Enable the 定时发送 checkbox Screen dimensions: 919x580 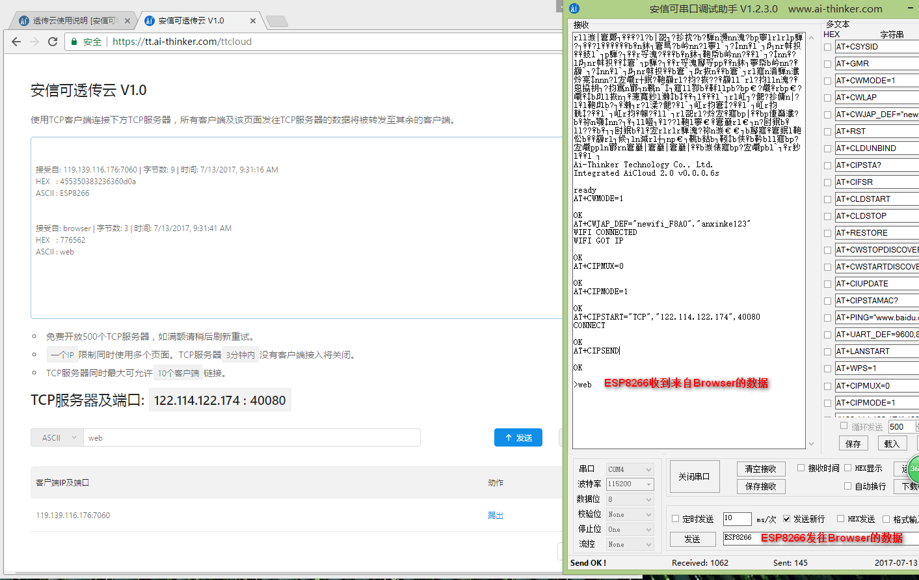pos(676,519)
